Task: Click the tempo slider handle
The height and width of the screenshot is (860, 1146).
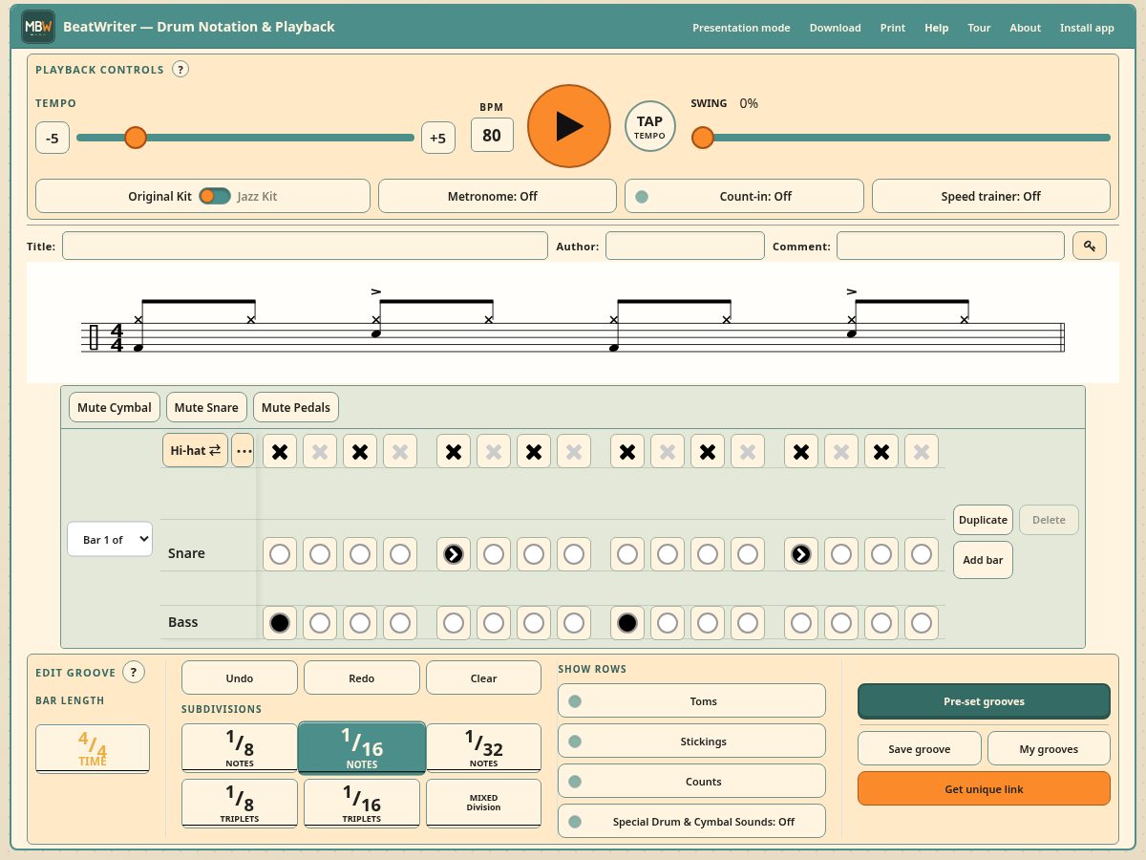Action: point(136,138)
